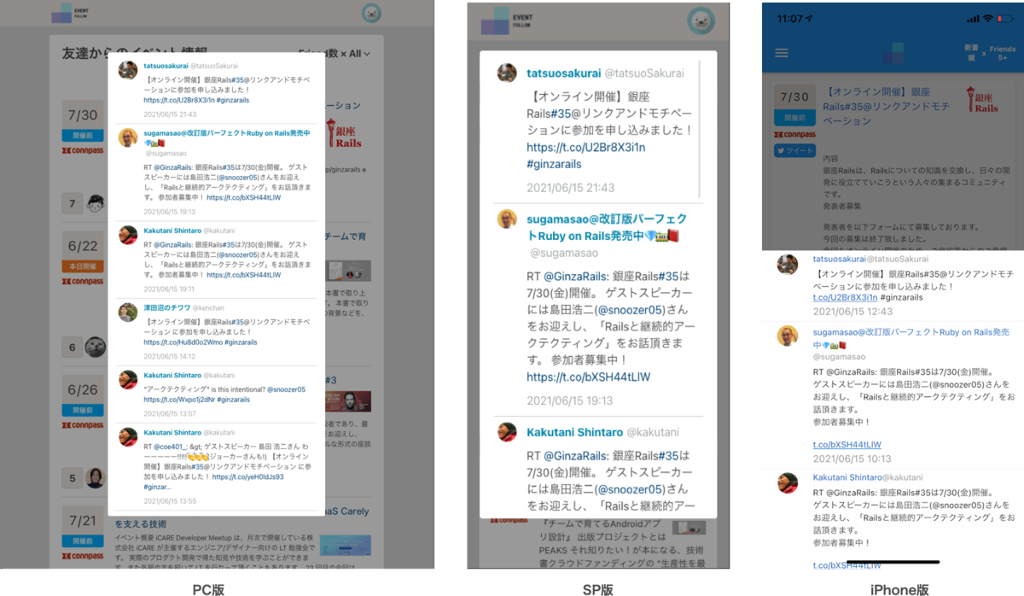Click Kakutani Shintaro avatar on PC版 13:55 tweet
Image resolution: width=1024 pixels, height=596 pixels.
click(x=128, y=438)
